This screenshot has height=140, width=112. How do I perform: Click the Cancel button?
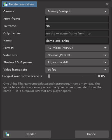(92, 134)
